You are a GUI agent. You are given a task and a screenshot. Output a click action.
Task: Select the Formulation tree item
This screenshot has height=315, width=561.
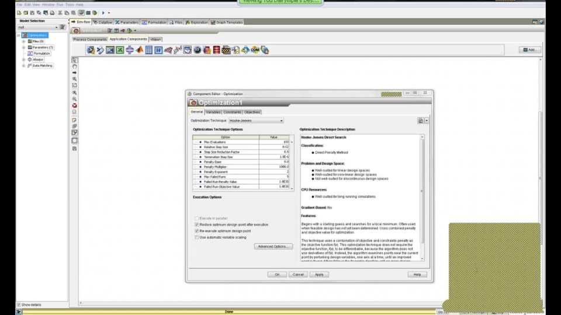point(41,54)
